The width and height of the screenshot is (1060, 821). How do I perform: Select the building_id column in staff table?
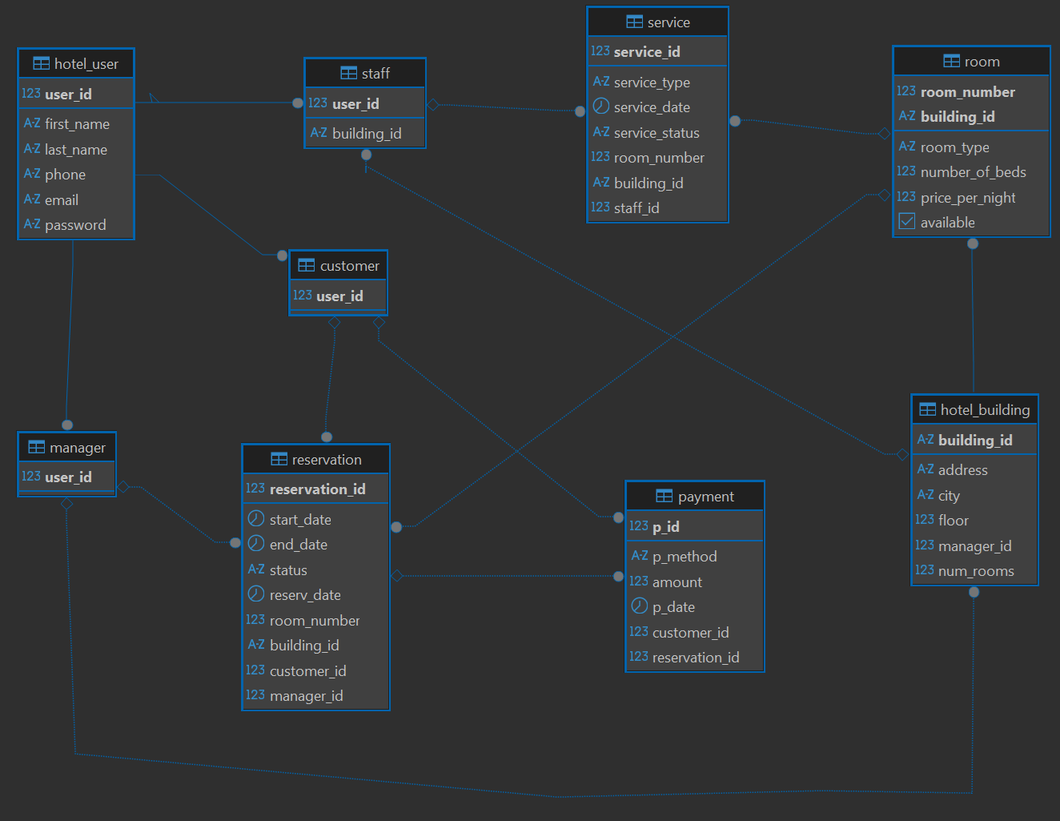pyautogui.click(x=366, y=133)
